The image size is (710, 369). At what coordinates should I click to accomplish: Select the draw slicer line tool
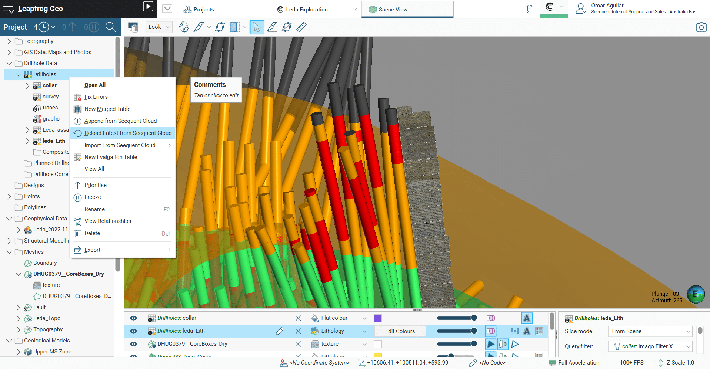[199, 27]
